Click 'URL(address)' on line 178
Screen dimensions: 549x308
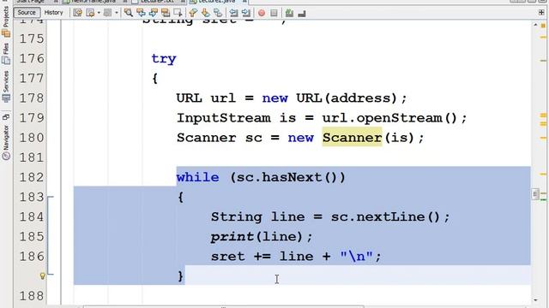(x=347, y=98)
